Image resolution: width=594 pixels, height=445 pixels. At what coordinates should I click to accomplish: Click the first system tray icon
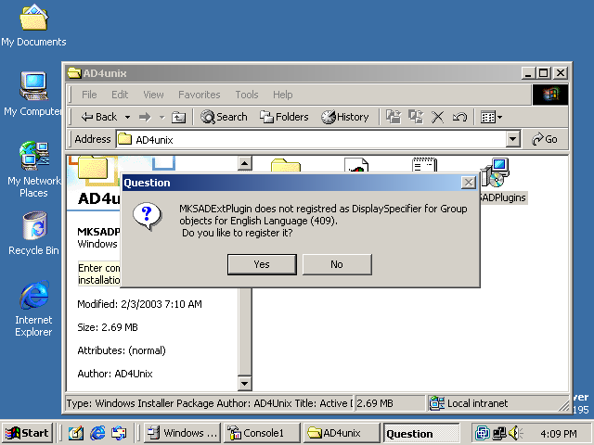[483, 433]
